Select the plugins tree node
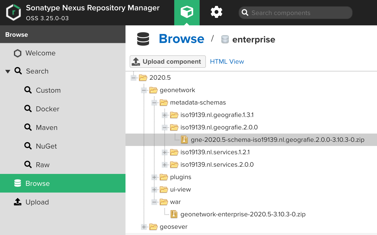377x235 pixels. point(180,177)
